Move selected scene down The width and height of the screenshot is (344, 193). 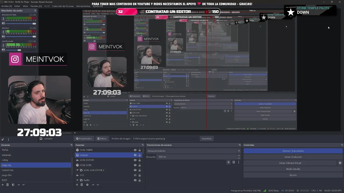point(23,185)
